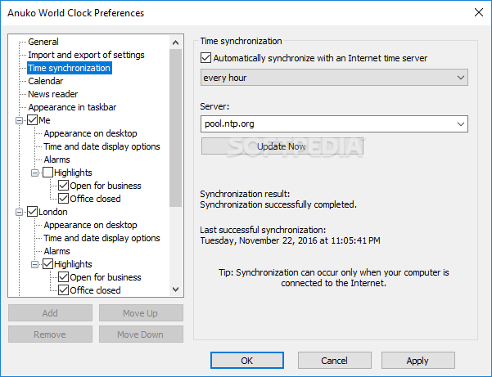Open Import and export of settings
Screen dimensions: 492x377
86,55
